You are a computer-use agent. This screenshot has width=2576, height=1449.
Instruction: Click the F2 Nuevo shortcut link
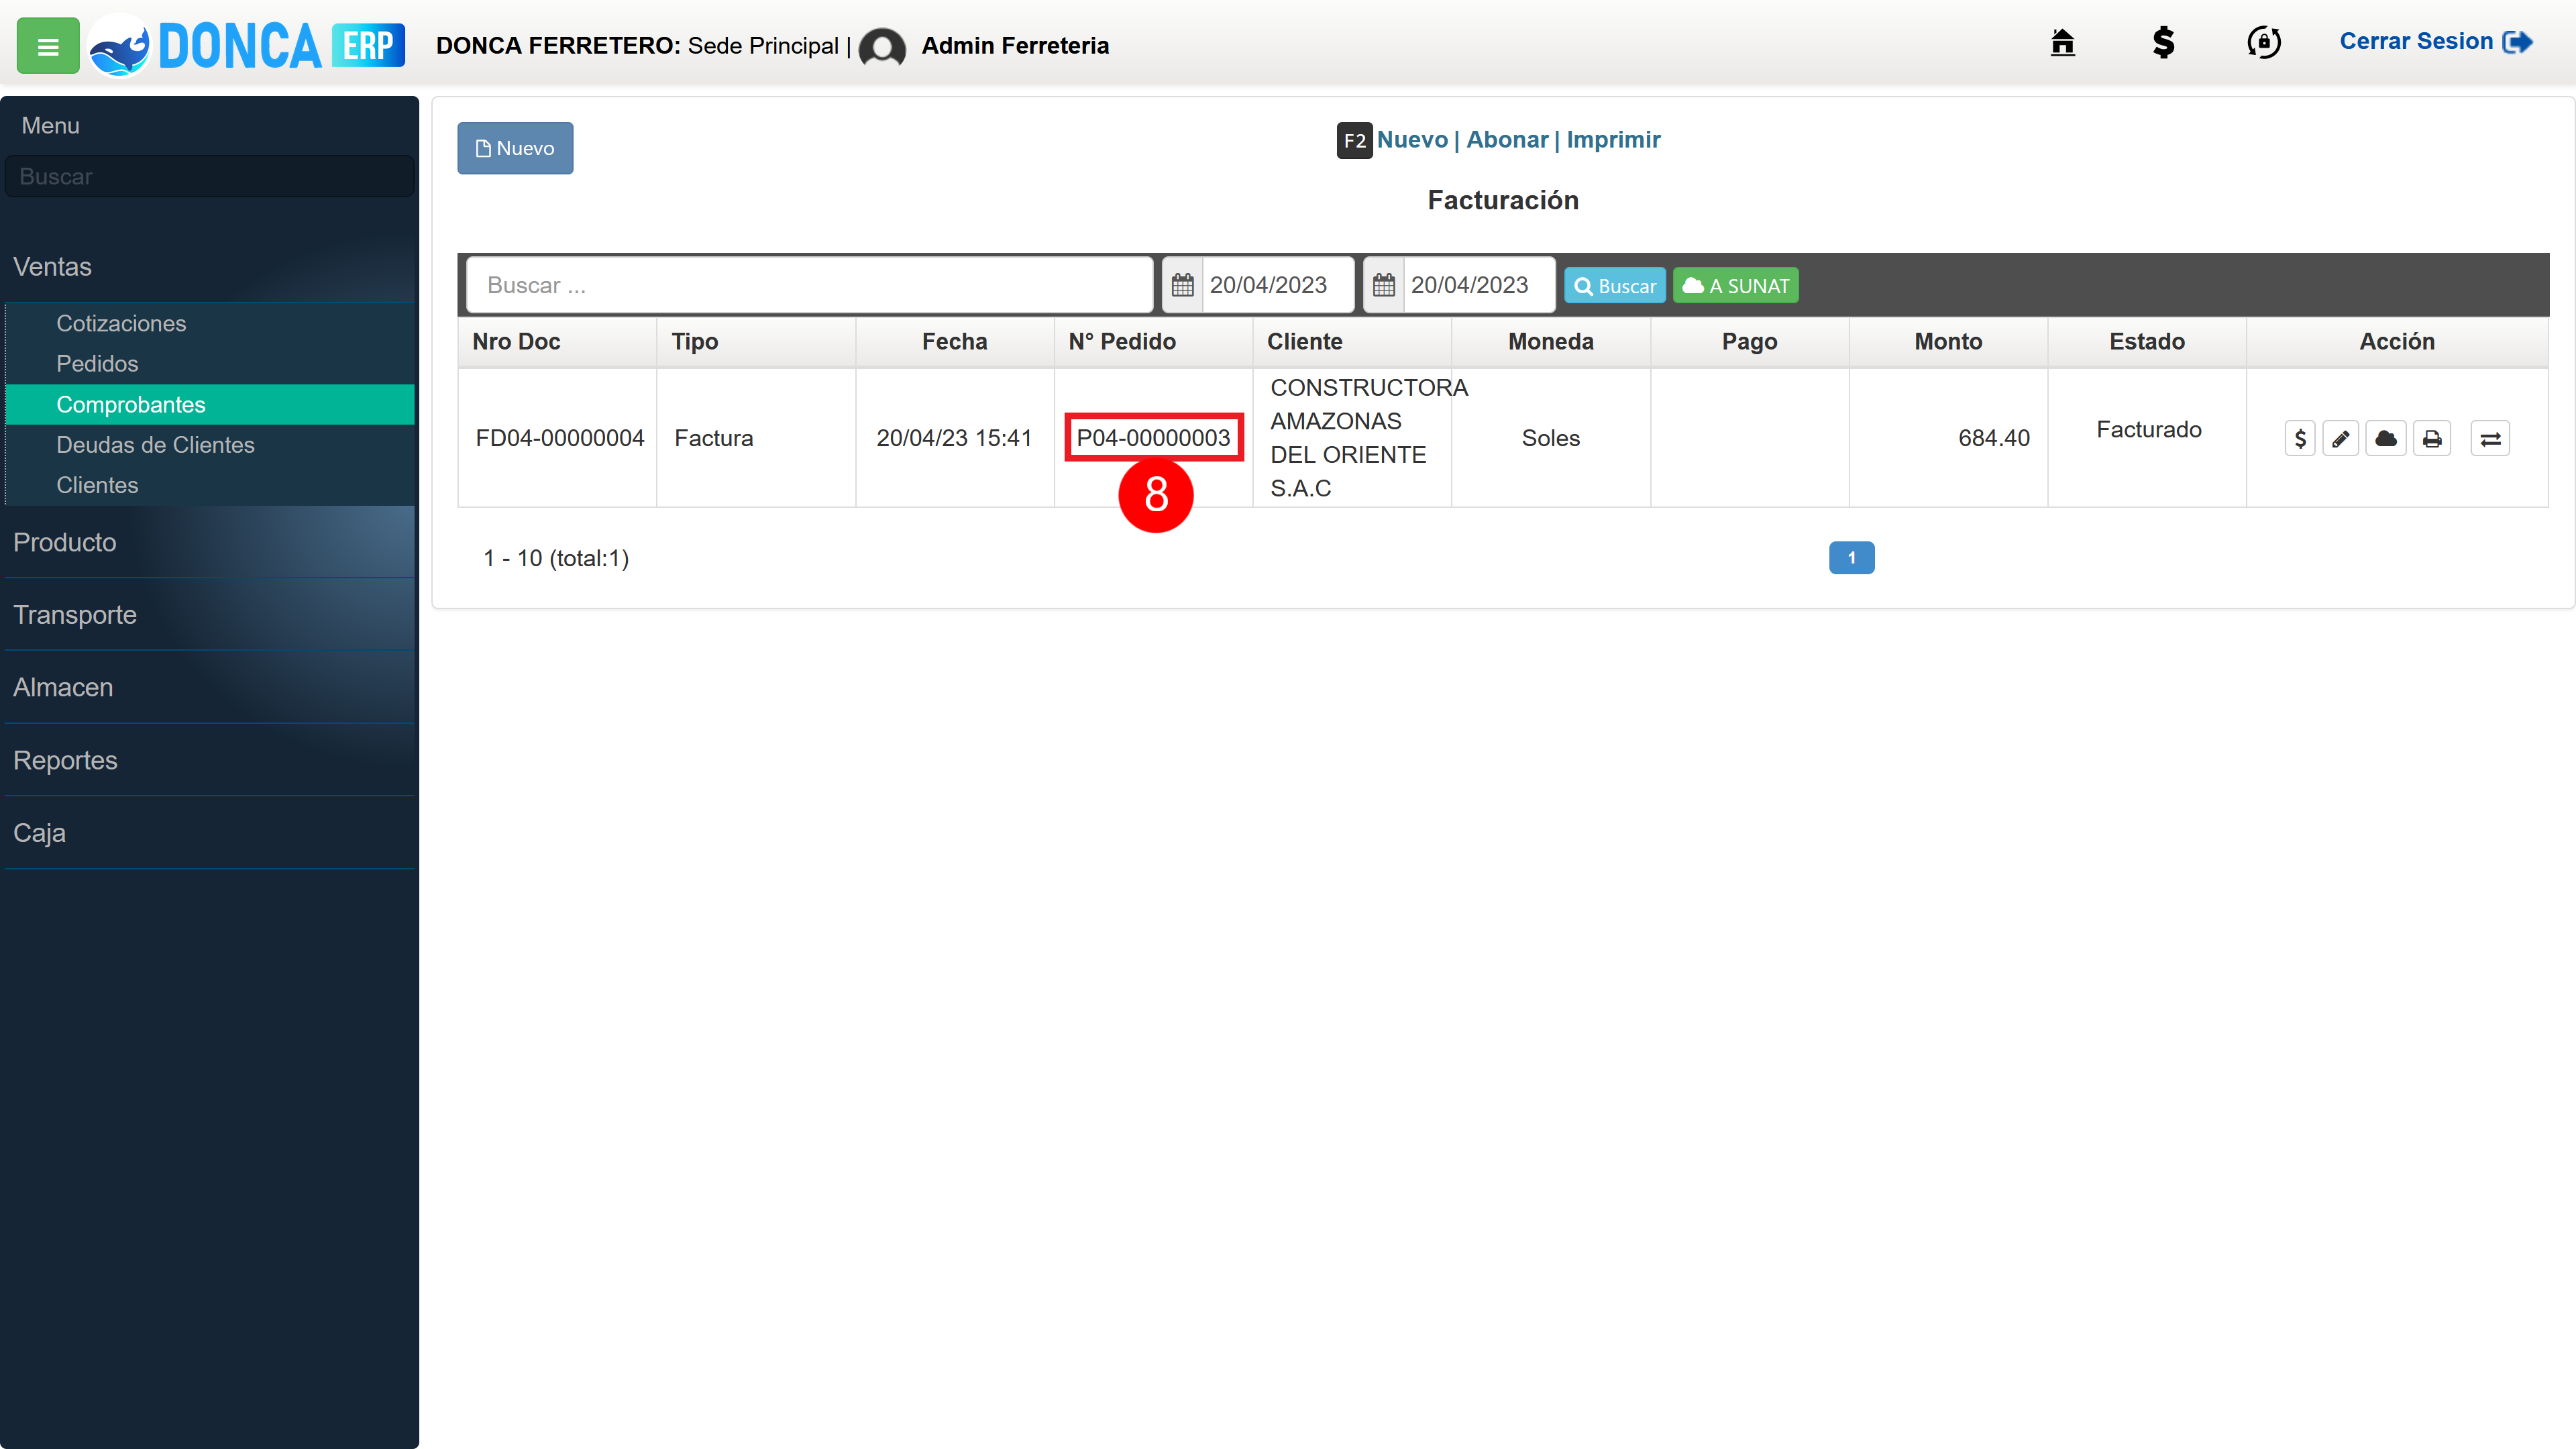pyautogui.click(x=1411, y=140)
